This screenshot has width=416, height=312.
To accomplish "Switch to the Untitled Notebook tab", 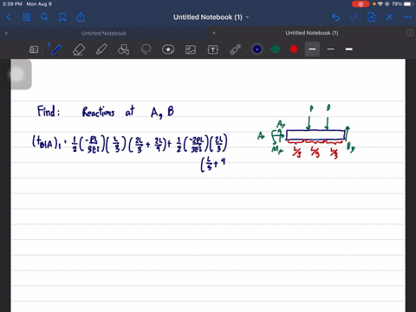I will click(x=104, y=34).
